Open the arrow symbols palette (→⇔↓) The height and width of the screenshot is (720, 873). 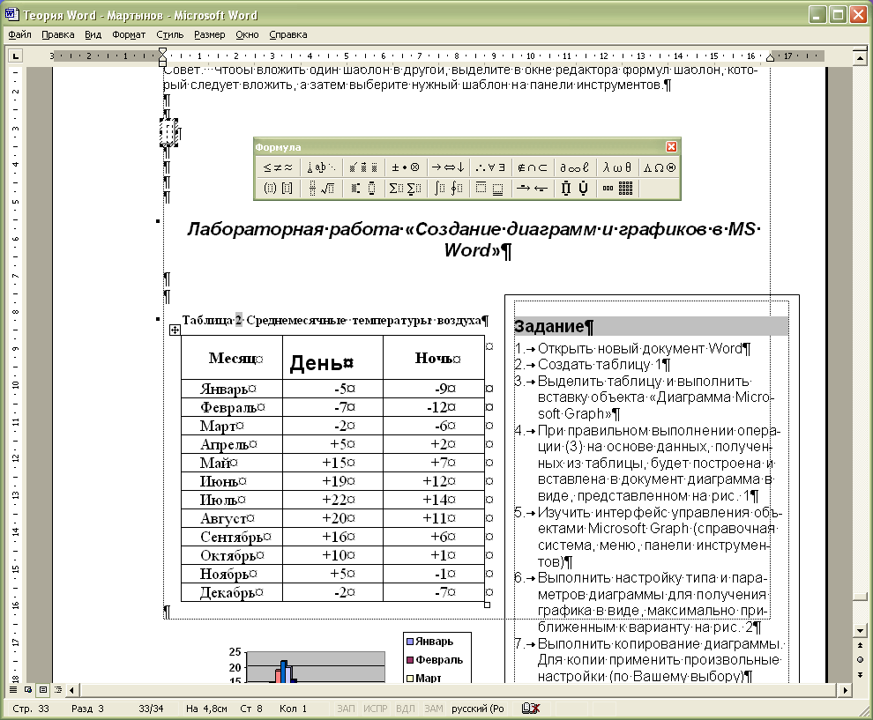pos(448,167)
